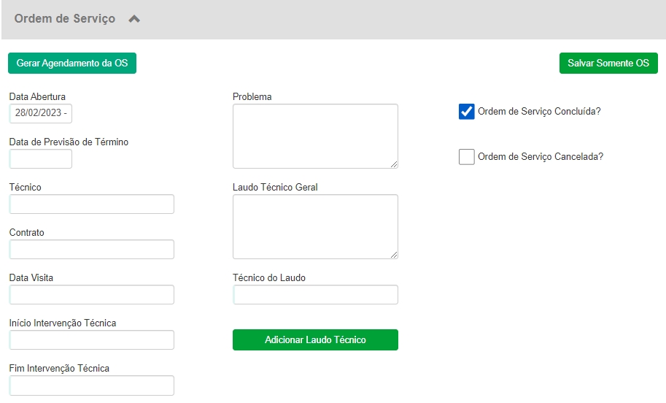
Task: Enable Ordem de Serviço Cancelada checkbox
Action: pyautogui.click(x=467, y=157)
